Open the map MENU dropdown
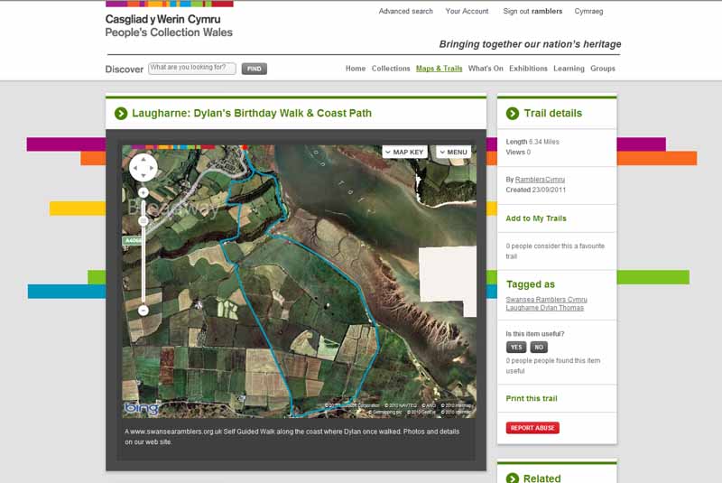The width and height of the screenshot is (722, 483). pos(454,153)
